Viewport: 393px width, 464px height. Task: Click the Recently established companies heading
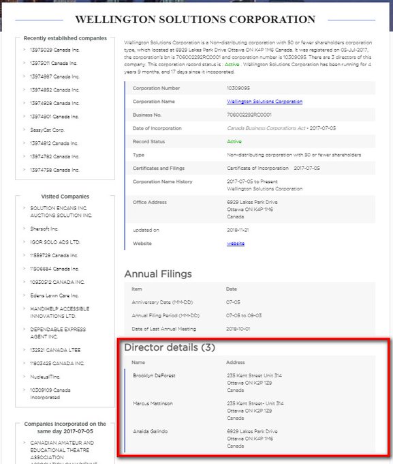(65, 38)
